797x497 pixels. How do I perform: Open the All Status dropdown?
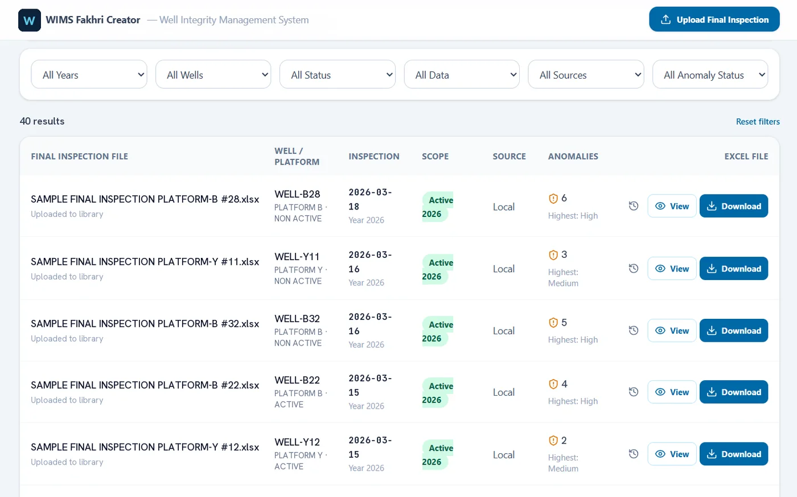[338, 75]
